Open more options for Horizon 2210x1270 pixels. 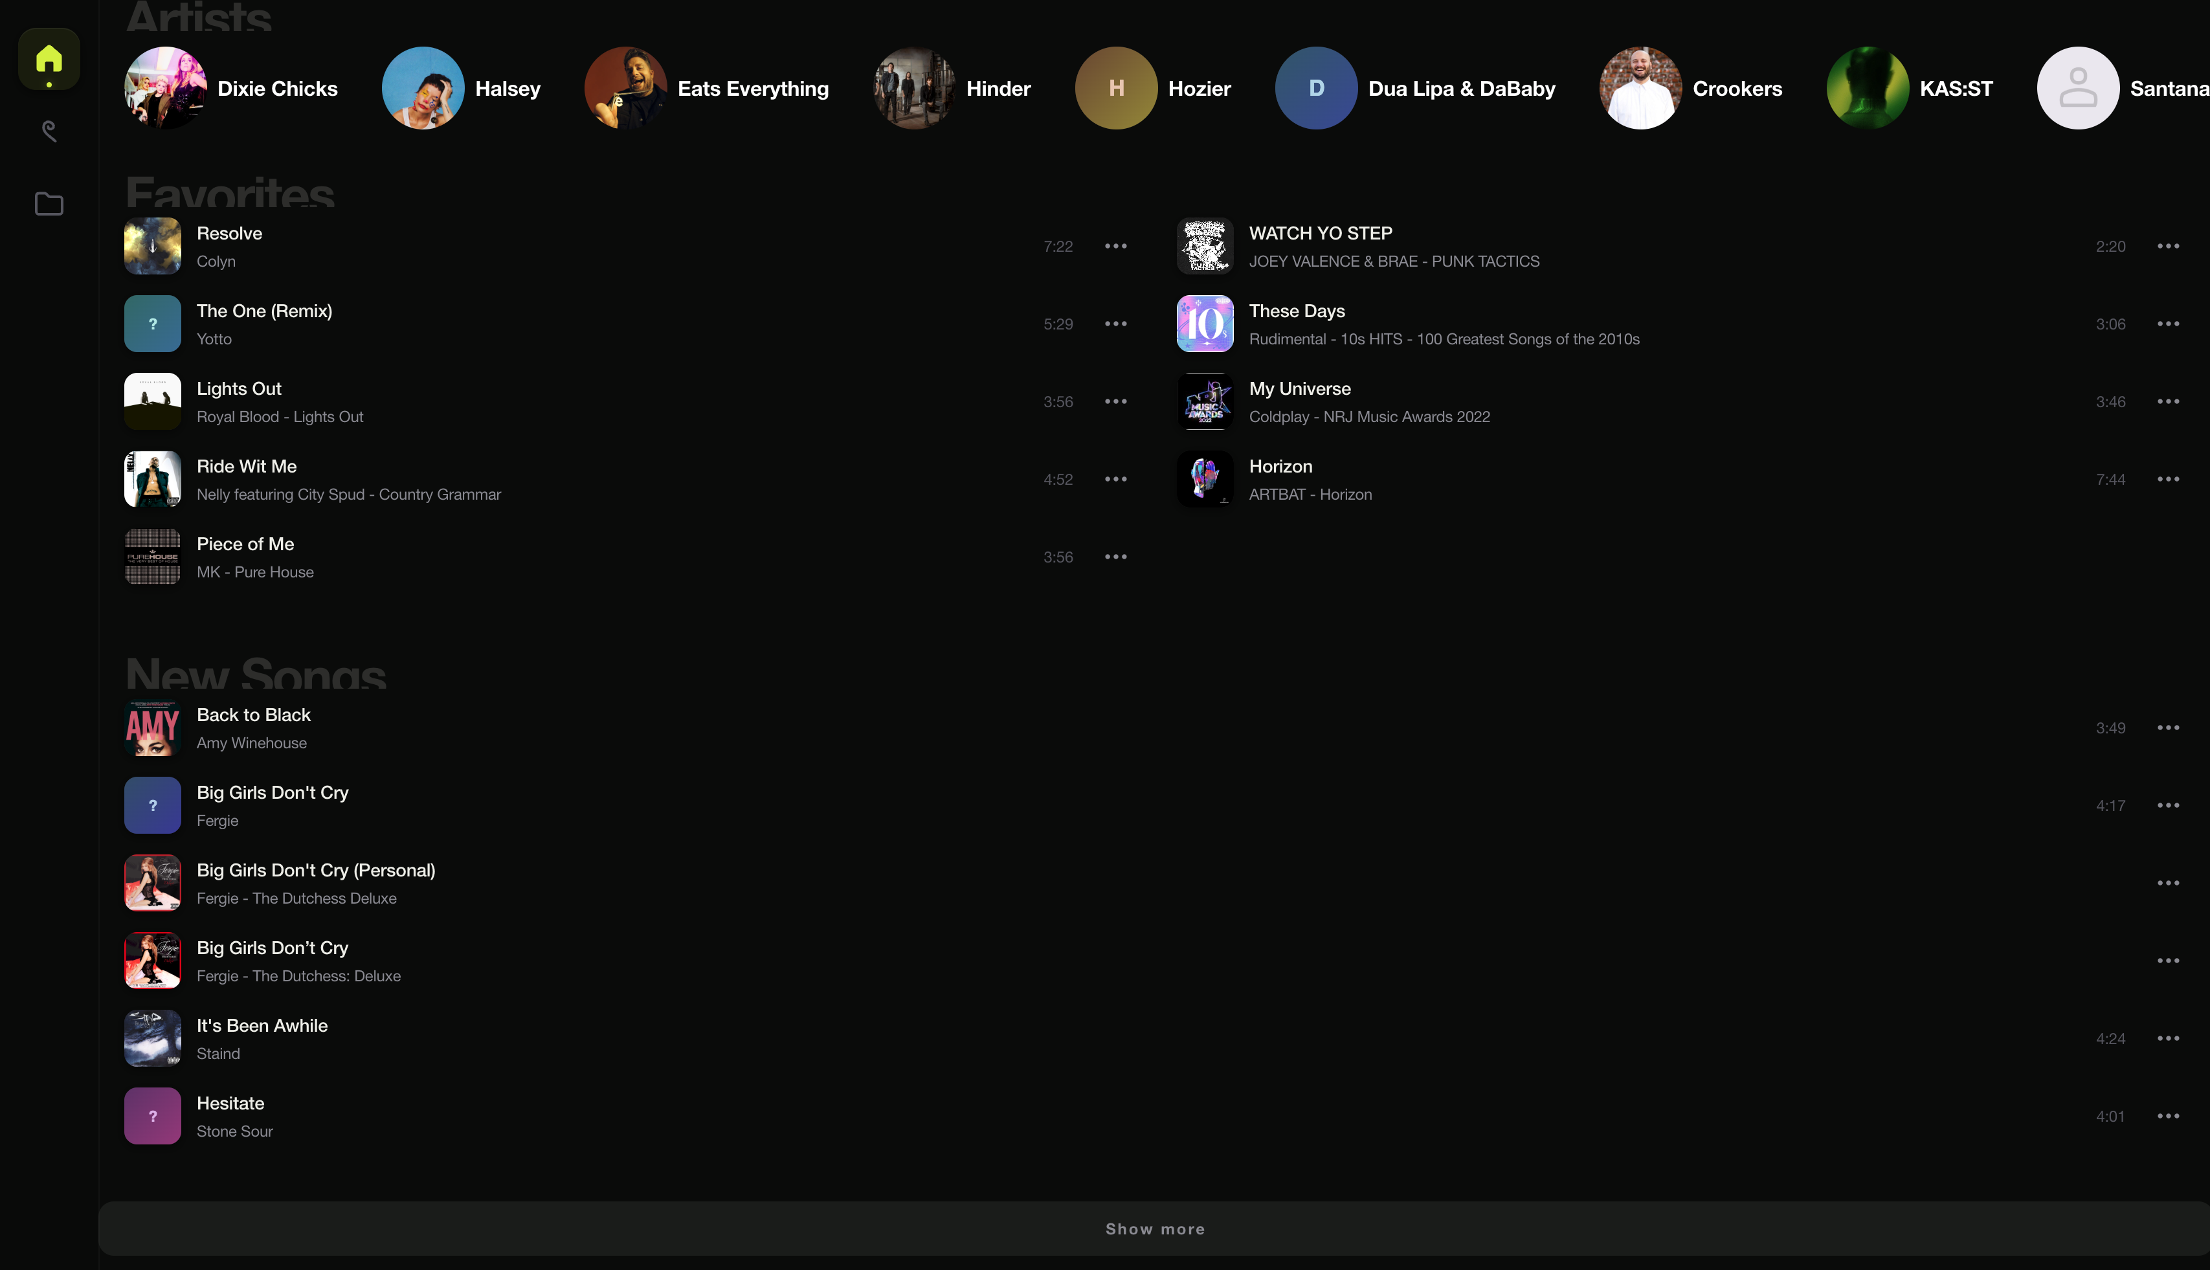[x=2168, y=479]
